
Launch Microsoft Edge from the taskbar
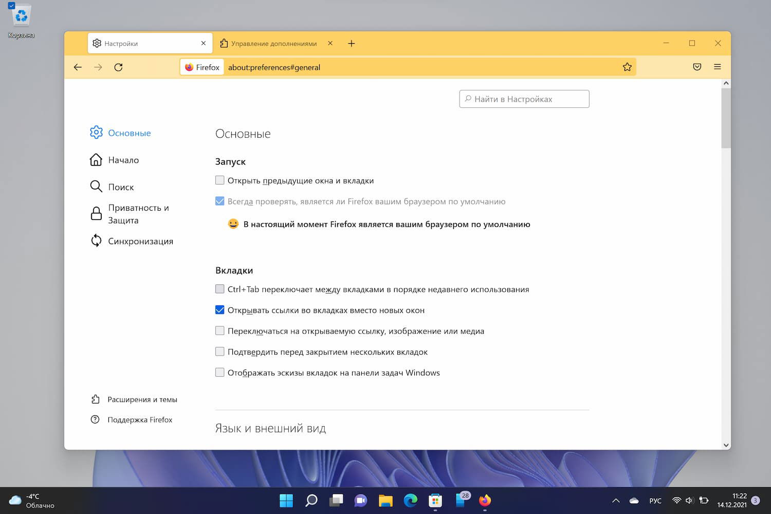410,500
